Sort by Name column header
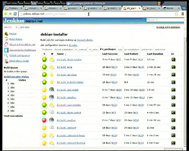This screenshot has width=189, height=151. 60,54
